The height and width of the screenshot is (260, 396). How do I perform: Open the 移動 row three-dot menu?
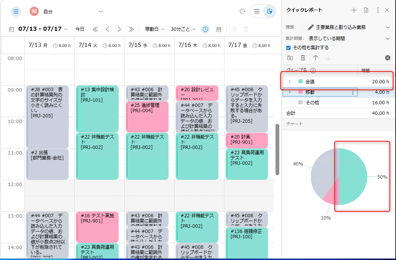click(x=353, y=92)
